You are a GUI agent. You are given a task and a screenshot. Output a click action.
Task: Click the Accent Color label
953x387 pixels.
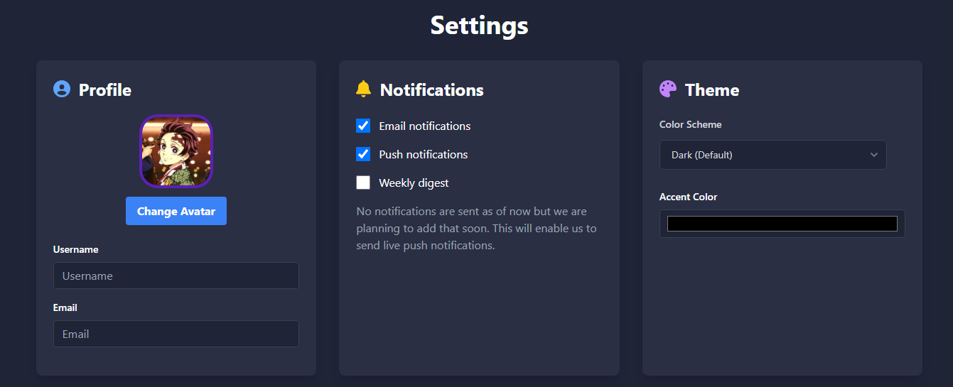(688, 197)
